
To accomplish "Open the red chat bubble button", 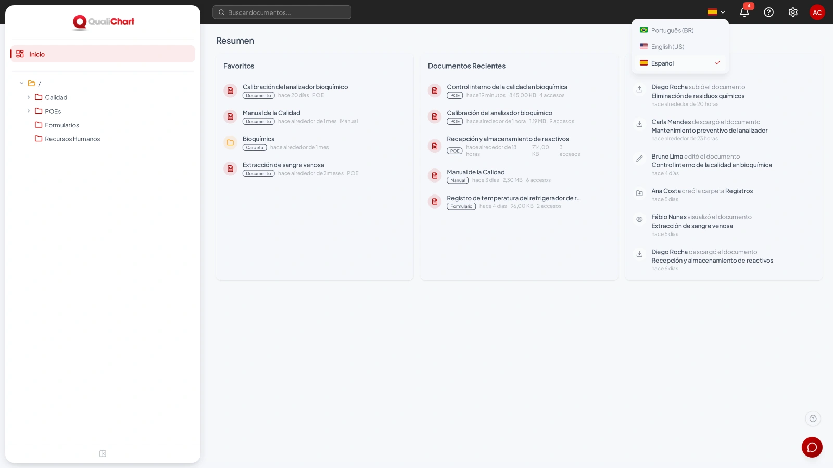I will tap(812, 447).
